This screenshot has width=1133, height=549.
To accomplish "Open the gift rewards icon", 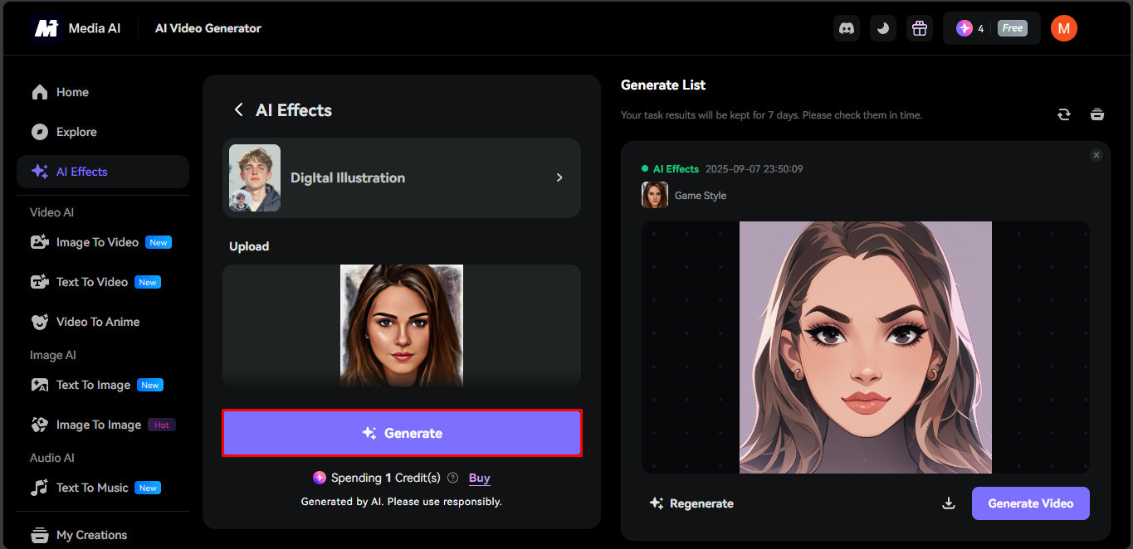I will 919,27.
